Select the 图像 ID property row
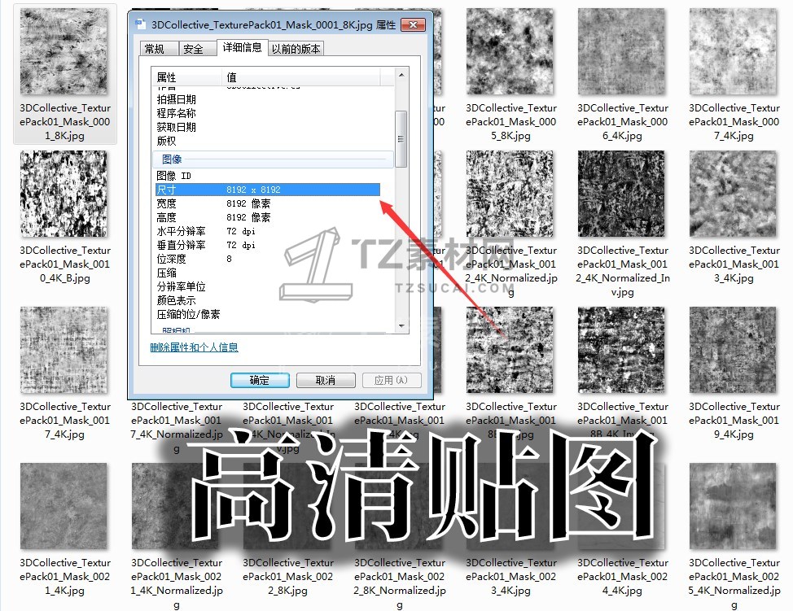This screenshot has height=611, width=793. [267, 176]
